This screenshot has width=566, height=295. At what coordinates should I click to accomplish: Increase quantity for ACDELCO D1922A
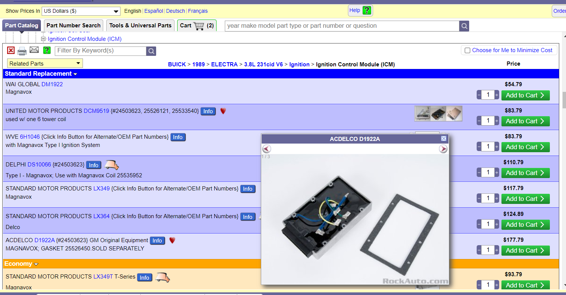pyautogui.click(x=497, y=250)
